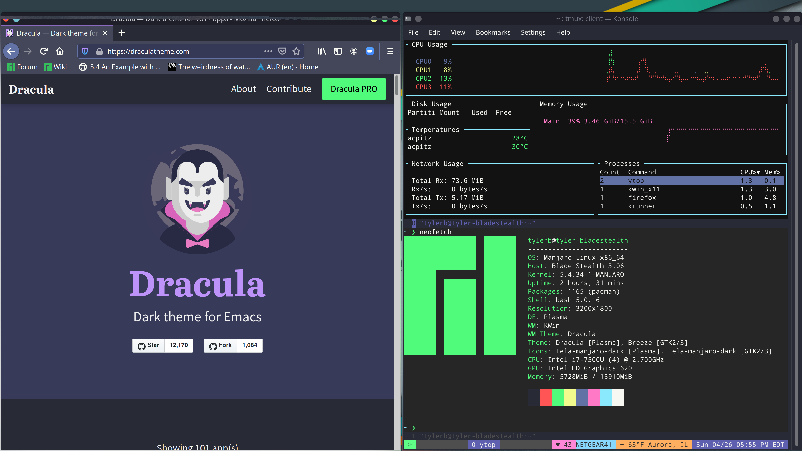The image size is (802, 451).
Task: Open the Wiki bookmark
Action: [55, 67]
